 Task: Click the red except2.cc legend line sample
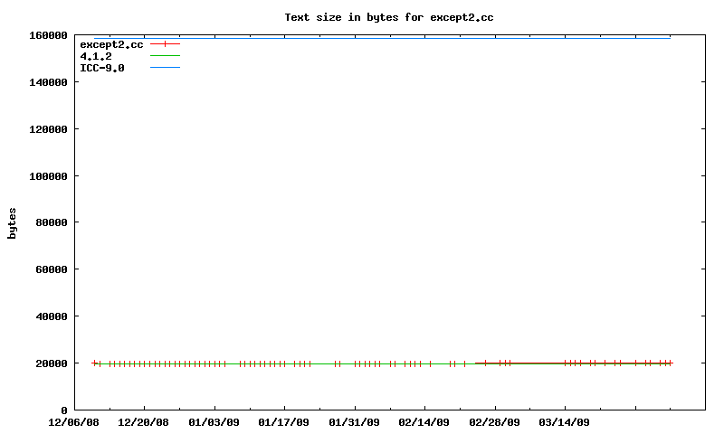point(165,44)
